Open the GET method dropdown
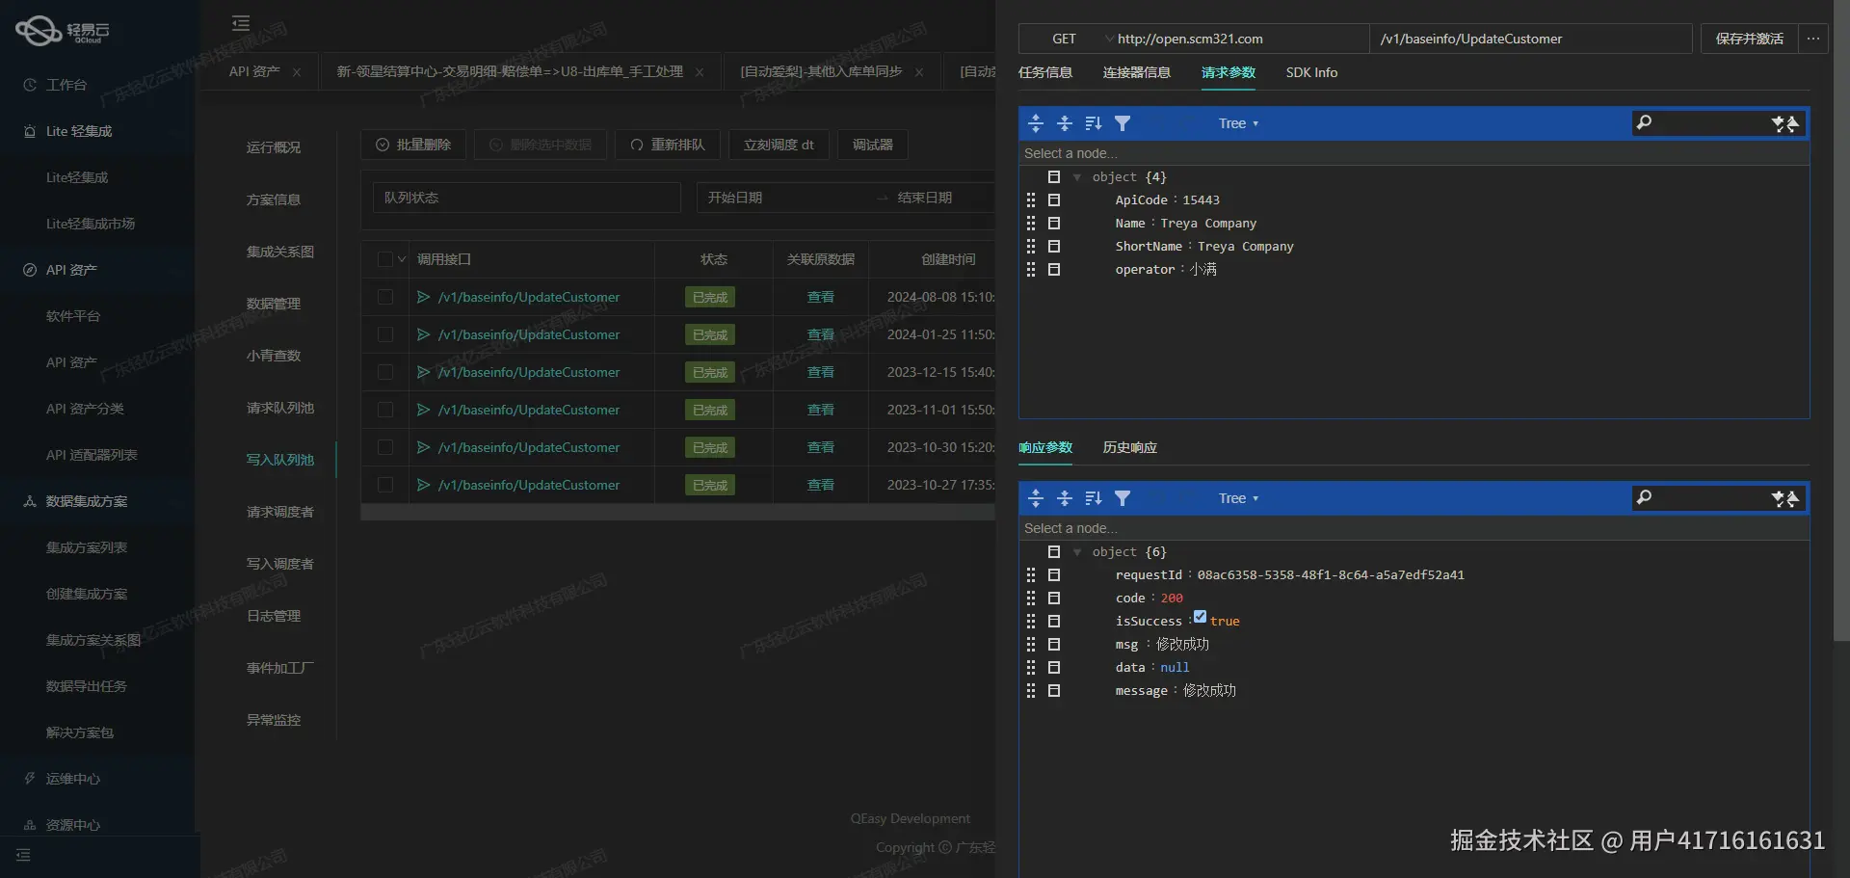This screenshot has height=878, width=1850. (1068, 39)
